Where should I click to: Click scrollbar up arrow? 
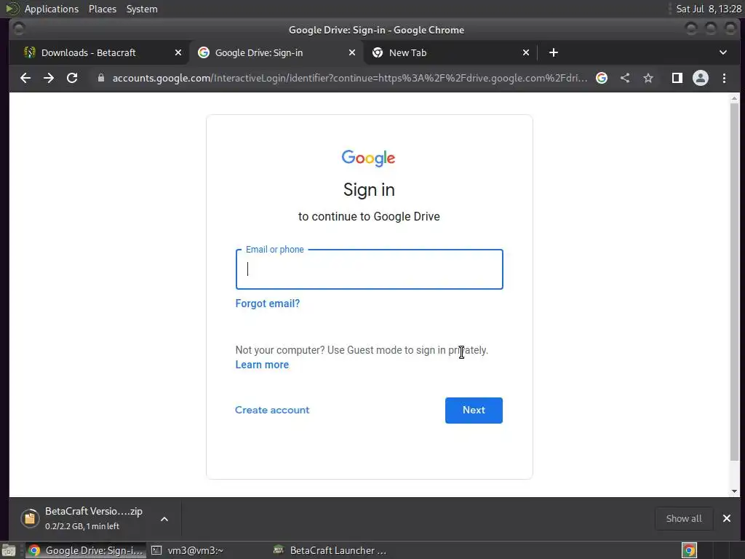coord(735,98)
